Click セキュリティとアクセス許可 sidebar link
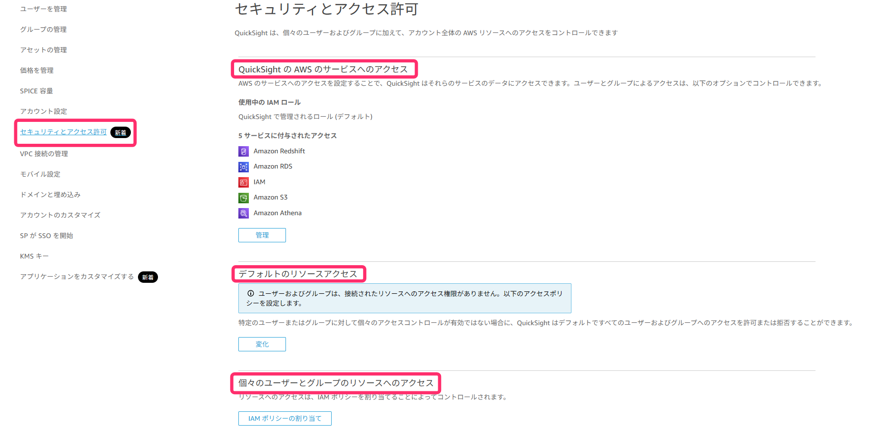This screenshot has height=438, width=885. point(63,132)
